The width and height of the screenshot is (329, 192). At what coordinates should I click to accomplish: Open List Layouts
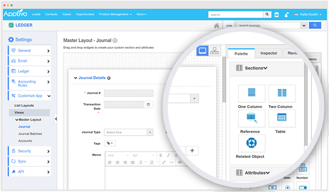24,106
